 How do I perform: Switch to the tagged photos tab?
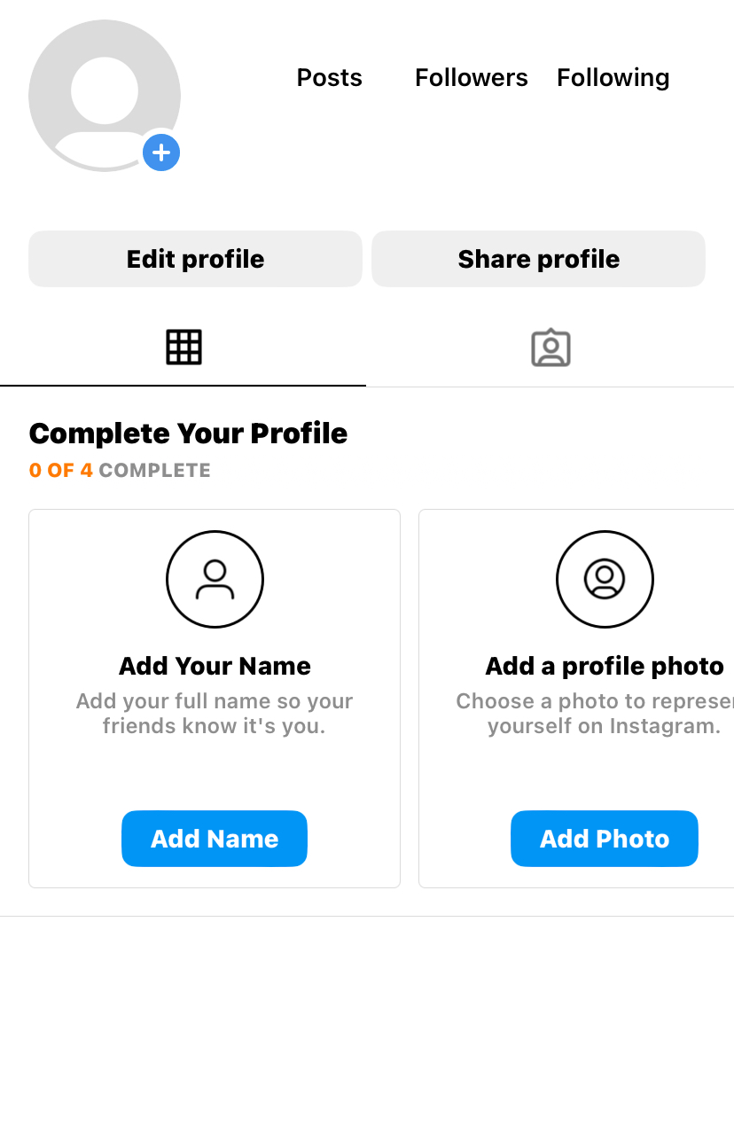click(550, 348)
